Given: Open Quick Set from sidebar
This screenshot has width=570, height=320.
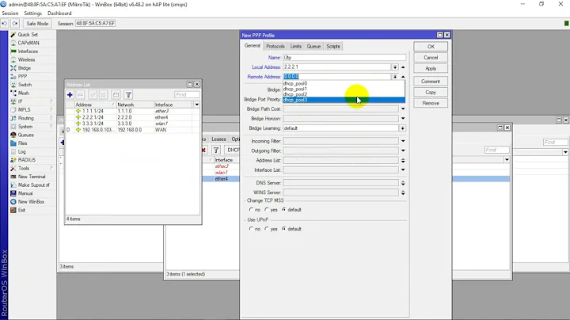Looking at the screenshot, I should (27, 35).
